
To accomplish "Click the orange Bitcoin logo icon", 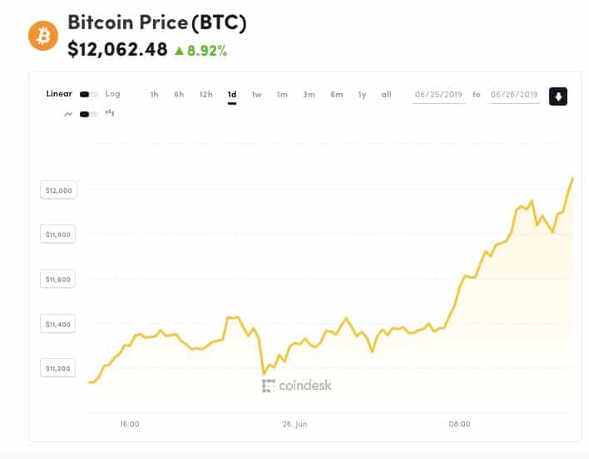I will point(43,36).
